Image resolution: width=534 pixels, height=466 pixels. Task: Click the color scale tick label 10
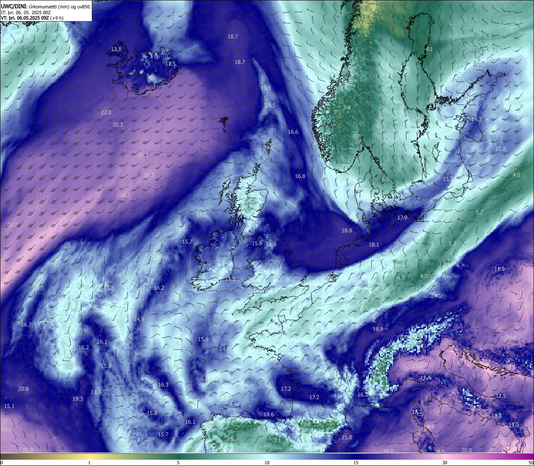[x=267, y=463]
